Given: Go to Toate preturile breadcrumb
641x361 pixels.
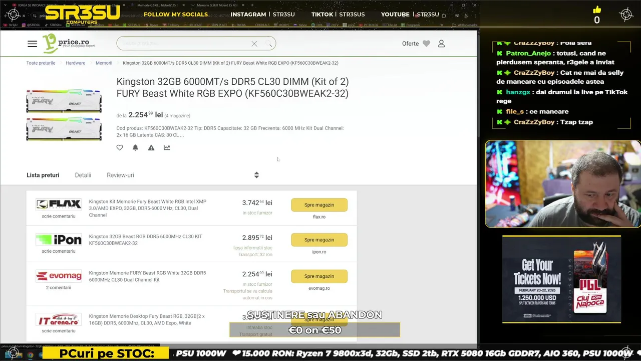Looking at the screenshot, I should (x=41, y=63).
